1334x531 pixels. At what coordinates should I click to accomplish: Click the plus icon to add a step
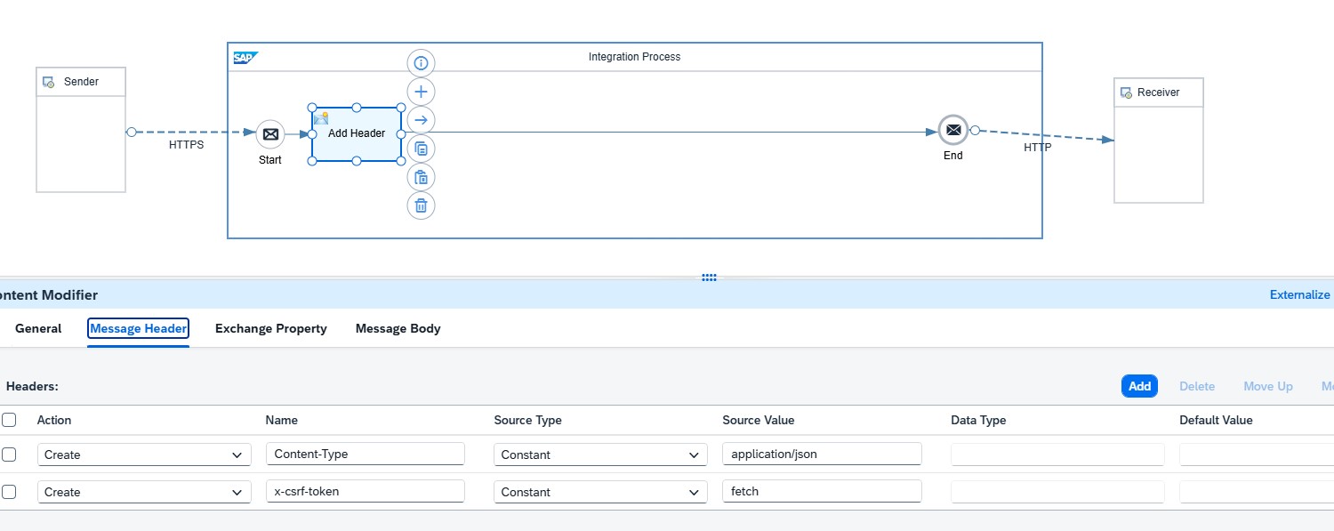click(x=422, y=92)
